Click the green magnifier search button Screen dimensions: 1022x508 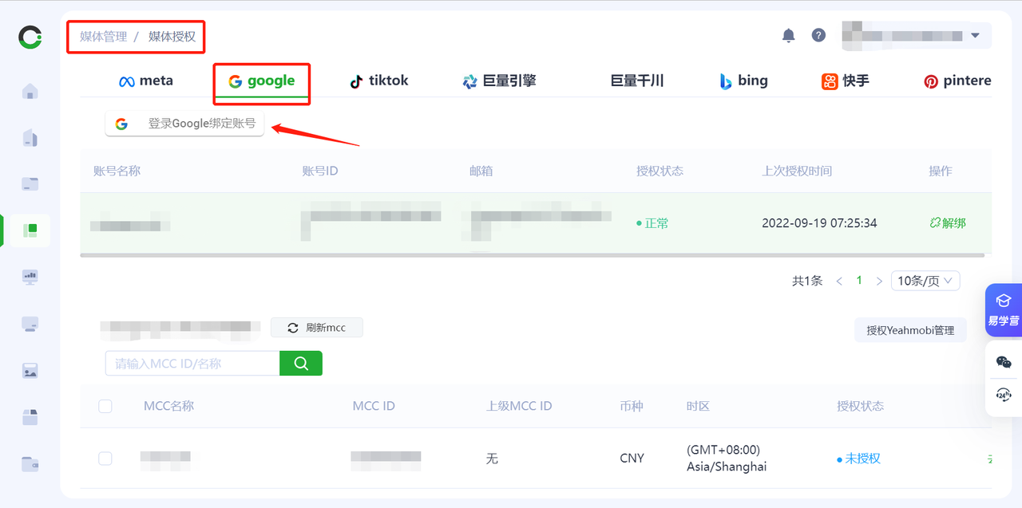pyautogui.click(x=301, y=363)
